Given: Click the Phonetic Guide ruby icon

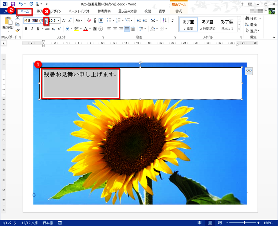Looking at the screenshot, I should coord(95,21).
